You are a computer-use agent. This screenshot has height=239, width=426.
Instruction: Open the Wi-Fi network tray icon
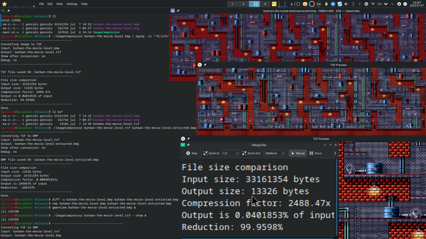click(373, 4)
